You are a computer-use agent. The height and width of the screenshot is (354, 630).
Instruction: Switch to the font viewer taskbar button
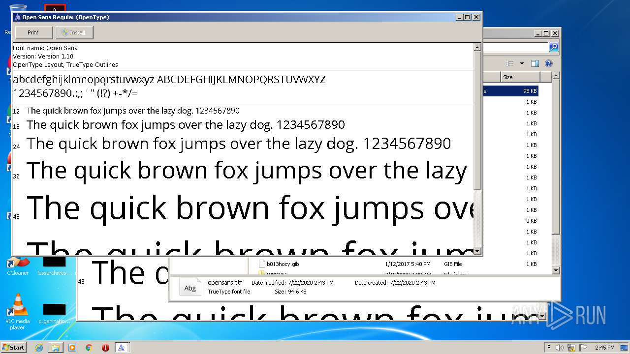pyautogui.click(x=122, y=348)
